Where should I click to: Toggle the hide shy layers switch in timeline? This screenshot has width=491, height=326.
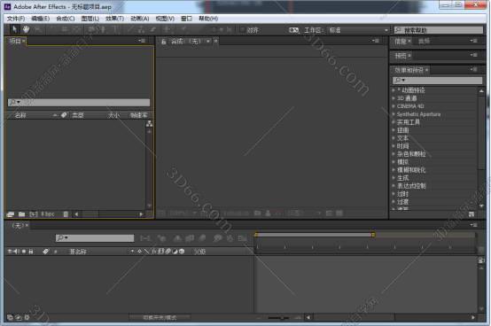(177, 238)
